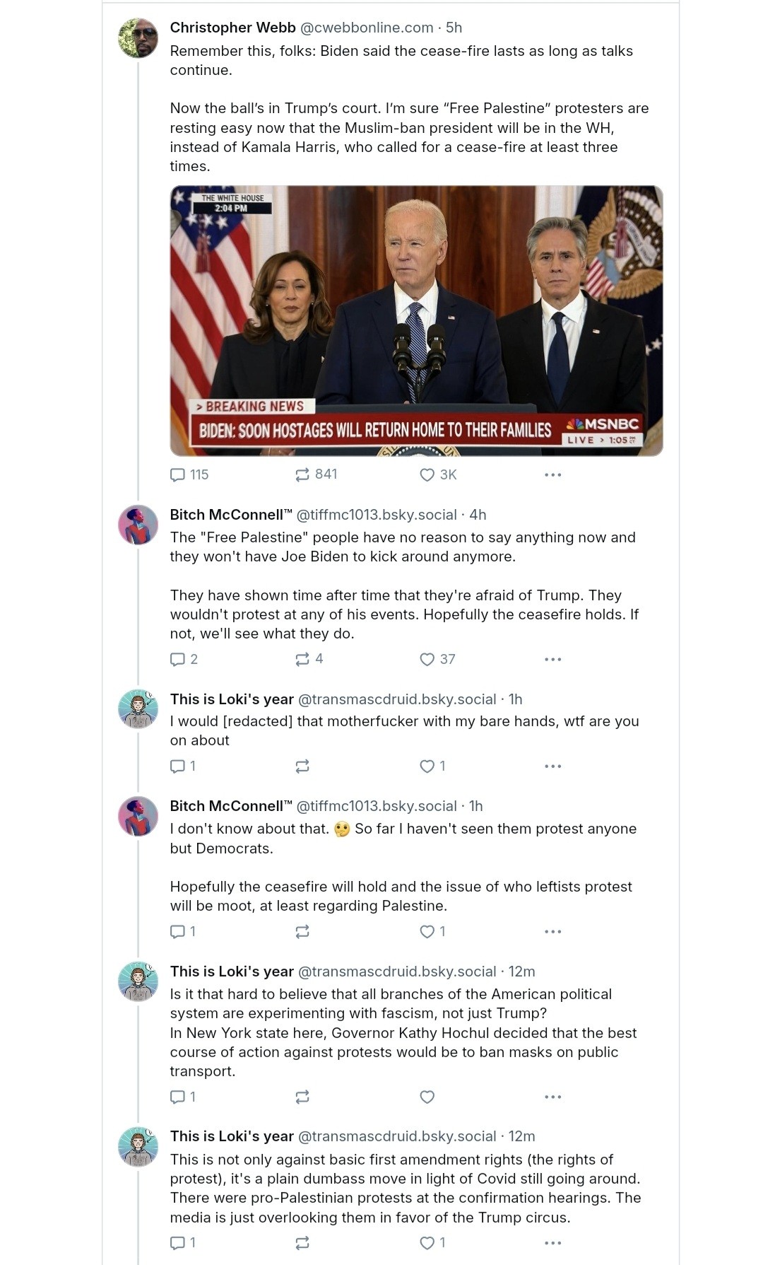Screen dimensions: 763x1265
Task: Repost the Kathy Hochul mask ban post
Action: tap(302, 1097)
